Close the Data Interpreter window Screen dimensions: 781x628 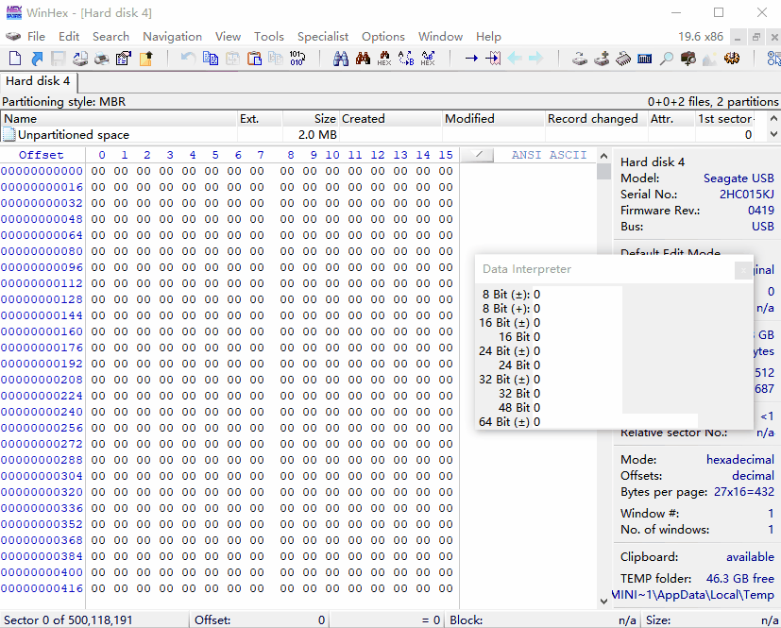click(744, 270)
